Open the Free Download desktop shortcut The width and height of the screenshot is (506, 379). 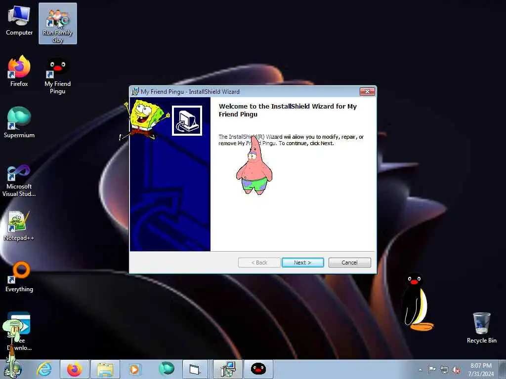tap(19, 331)
